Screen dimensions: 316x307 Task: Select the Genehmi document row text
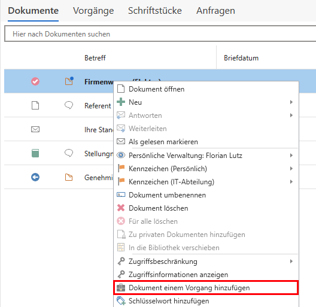tap(99, 178)
